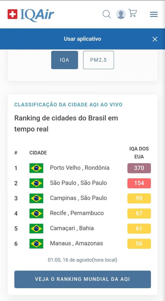Screen dimensions: 165x301
Task: Dismiss the Usar aplicativo banner
Action: 155,39
